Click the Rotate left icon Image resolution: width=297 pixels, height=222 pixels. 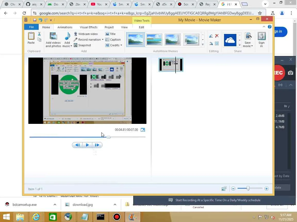(x=211, y=36)
